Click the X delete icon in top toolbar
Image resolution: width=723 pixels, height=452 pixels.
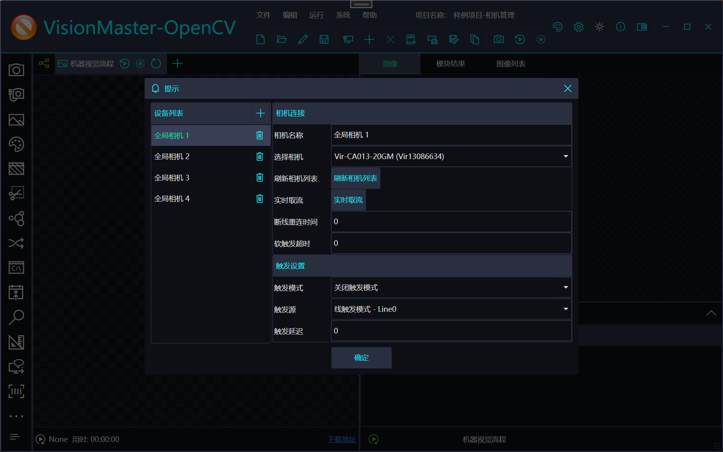[390, 39]
